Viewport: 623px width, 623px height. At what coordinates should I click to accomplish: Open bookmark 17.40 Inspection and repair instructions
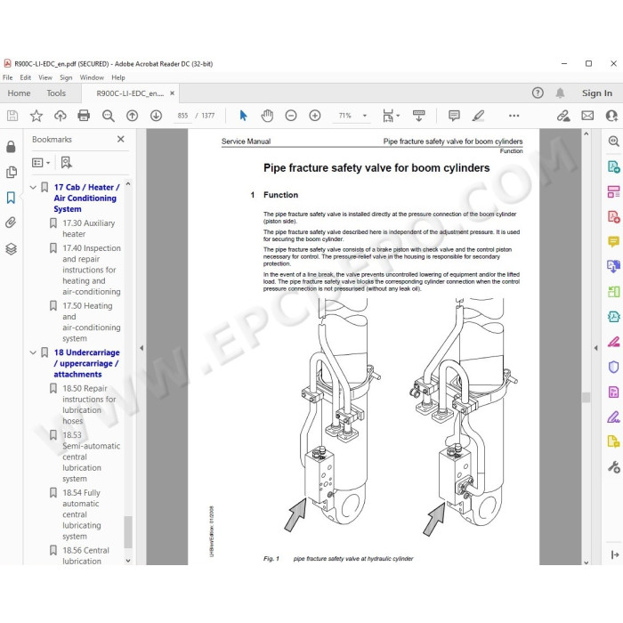92,270
